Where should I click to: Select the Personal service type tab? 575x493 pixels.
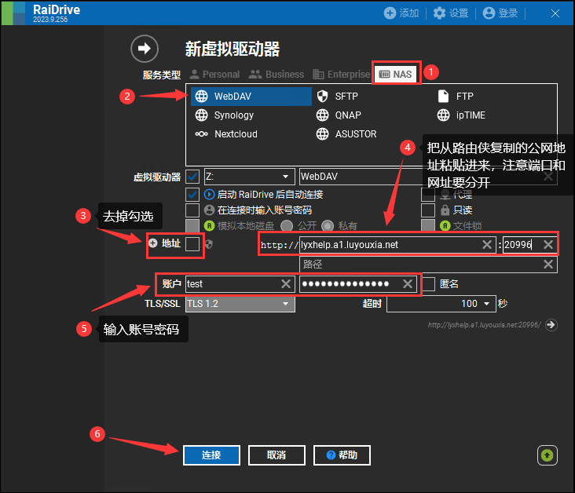(x=215, y=75)
